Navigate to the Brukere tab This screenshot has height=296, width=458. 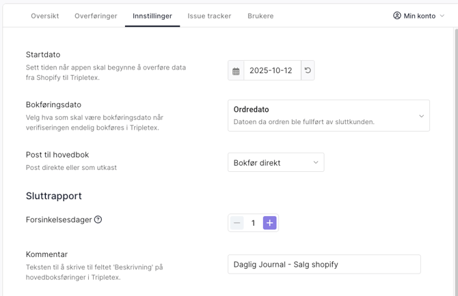[260, 16]
